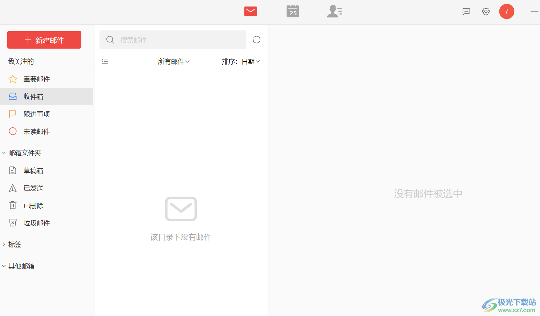
Task: Refresh the mail list
Action: click(257, 40)
